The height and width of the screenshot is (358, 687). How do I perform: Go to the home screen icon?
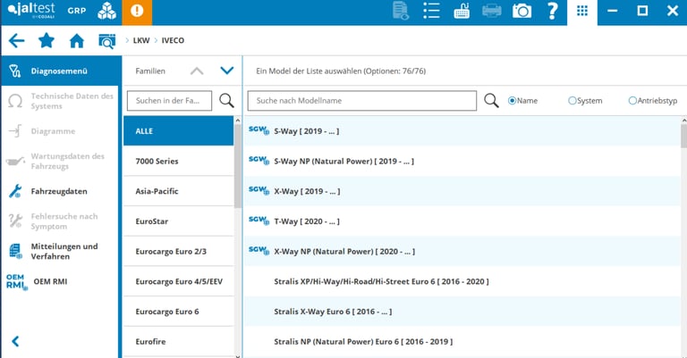(77, 41)
